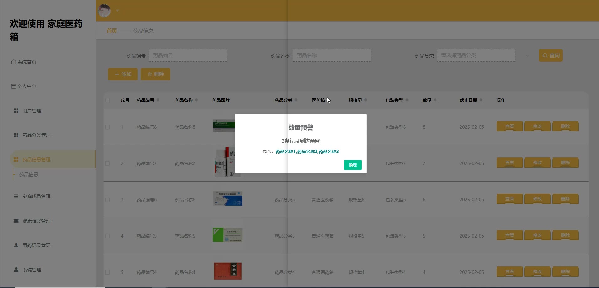This screenshot has height=288, width=599.
Task: Expand the dropdown arrow beside the avatar
Action: point(117,11)
